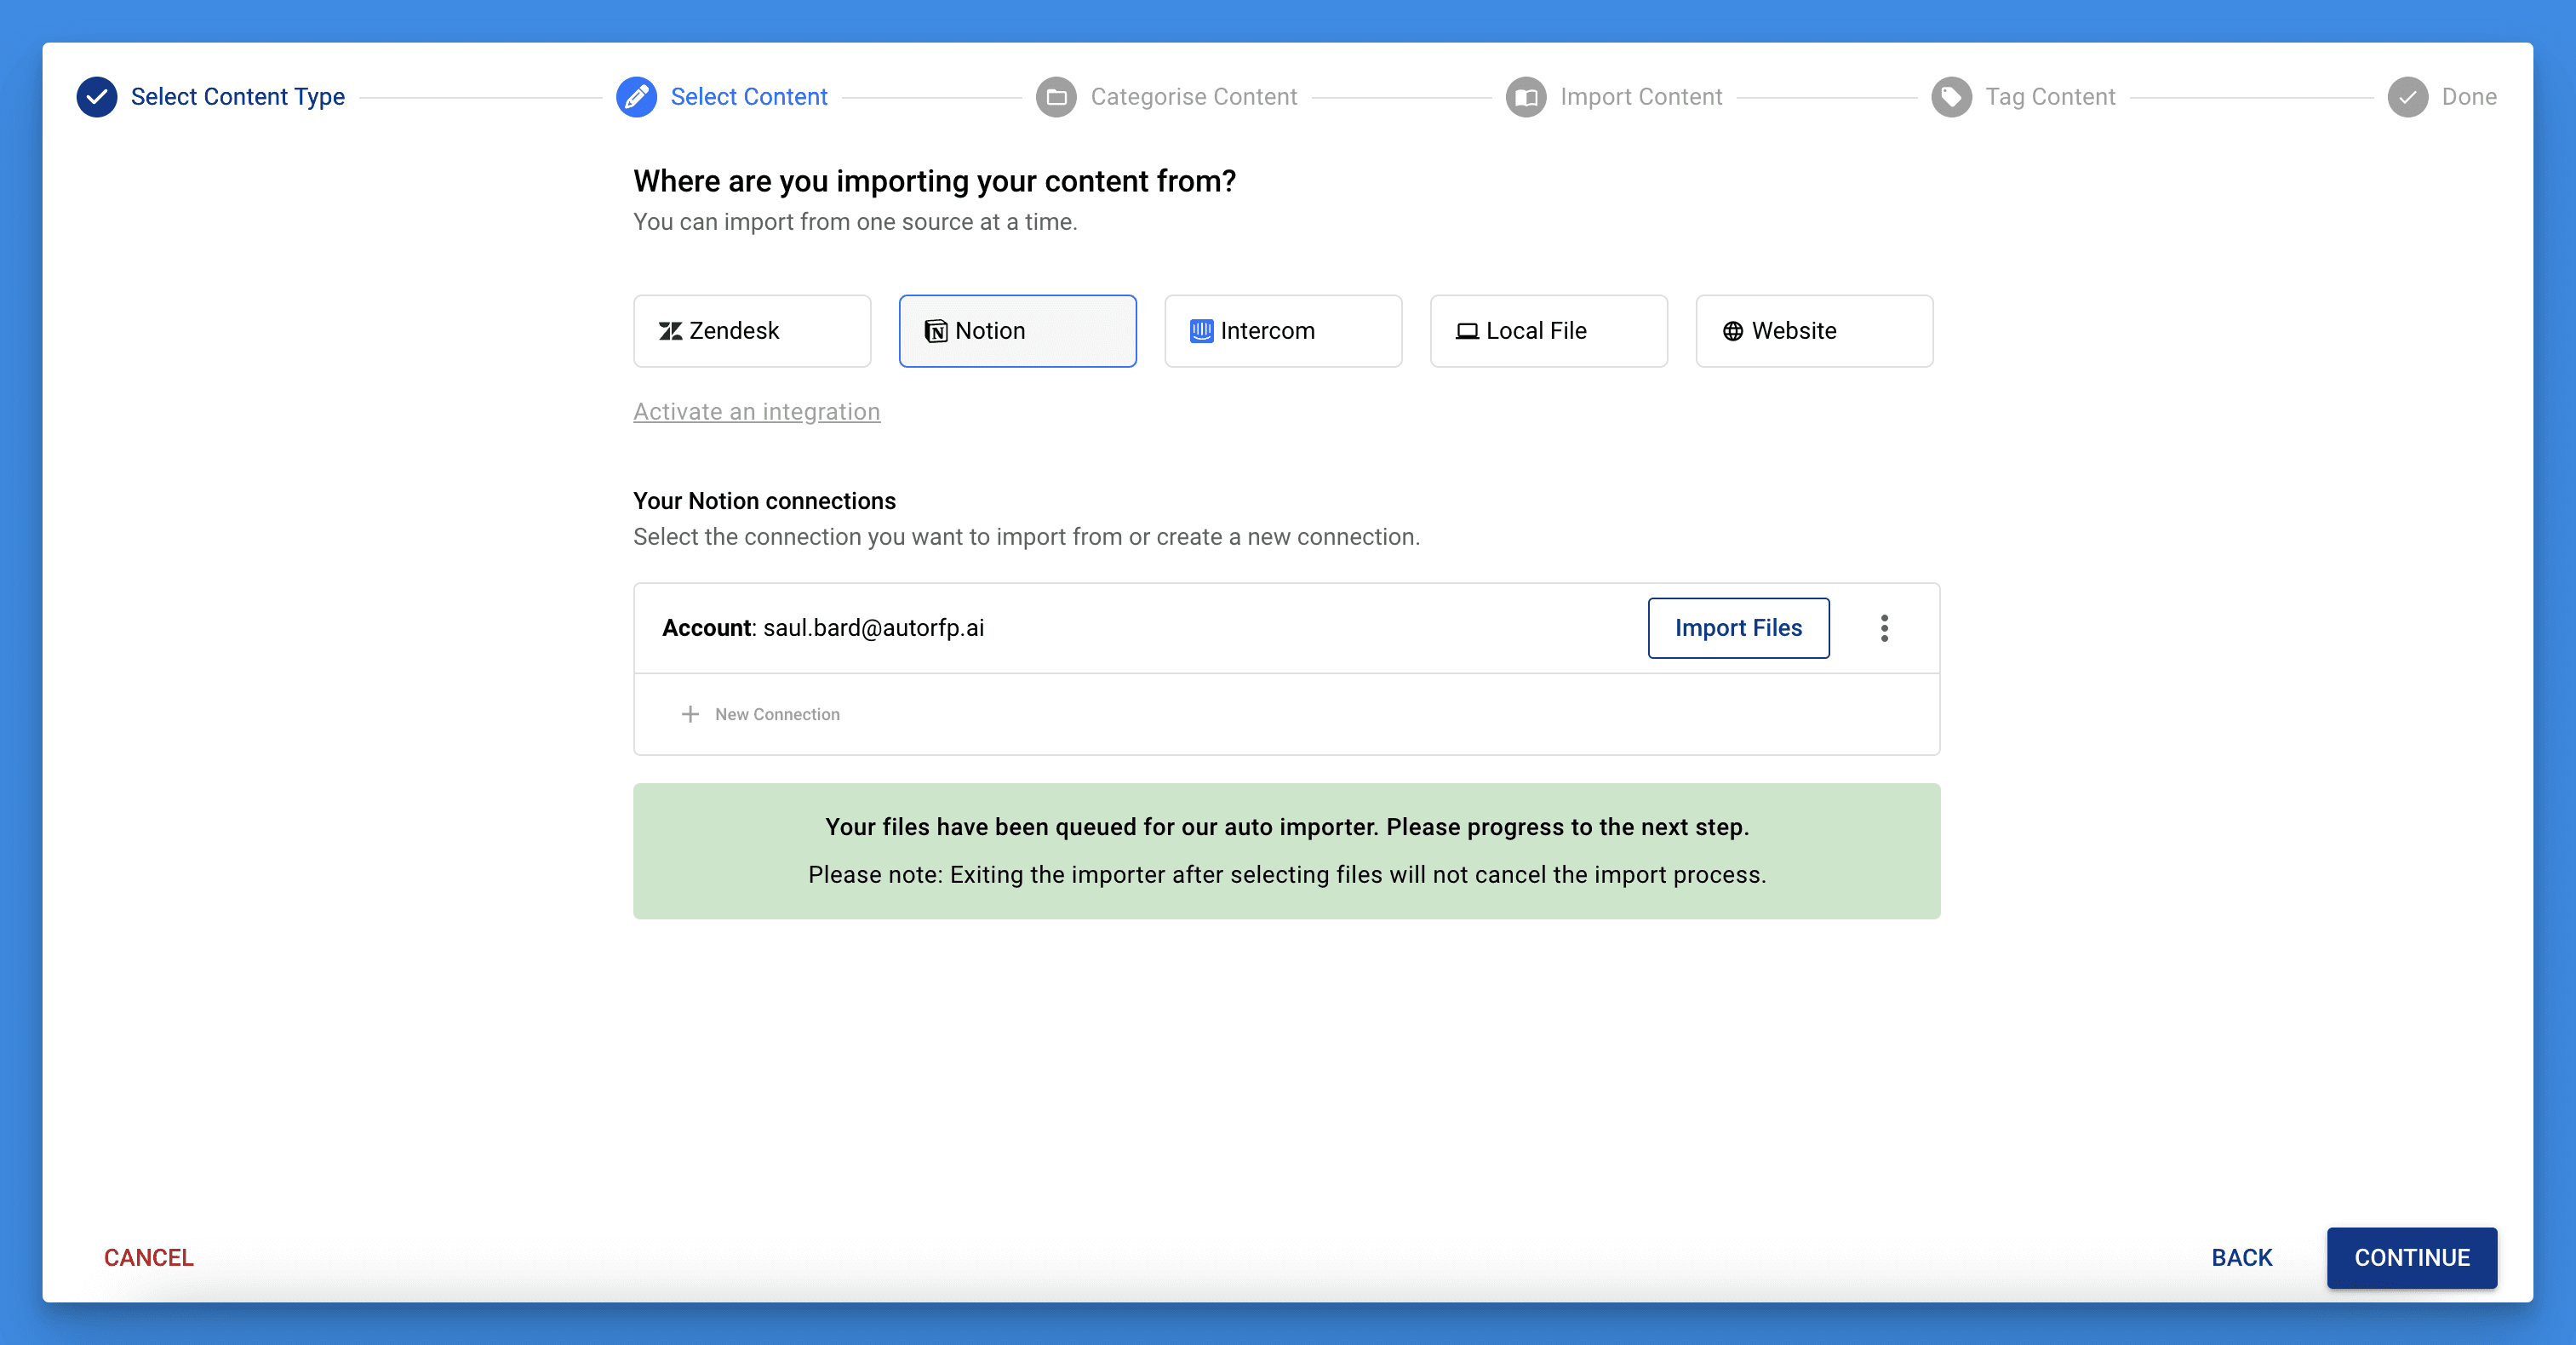The width and height of the screenshot is (2576, 1345).
Task: Click the Select Content Type step label
Action: click(238, 97)
